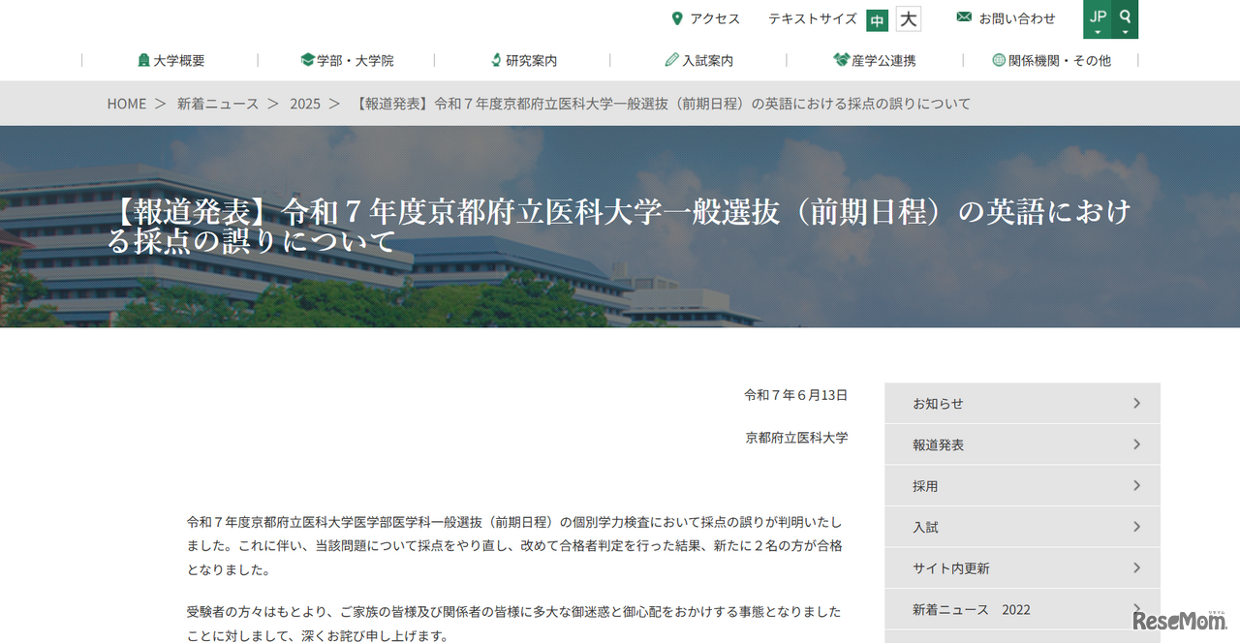The height and width of the screenshot is (643, 1240).
Task: Click the access location pin icon
Action: [x=677, y=18]
